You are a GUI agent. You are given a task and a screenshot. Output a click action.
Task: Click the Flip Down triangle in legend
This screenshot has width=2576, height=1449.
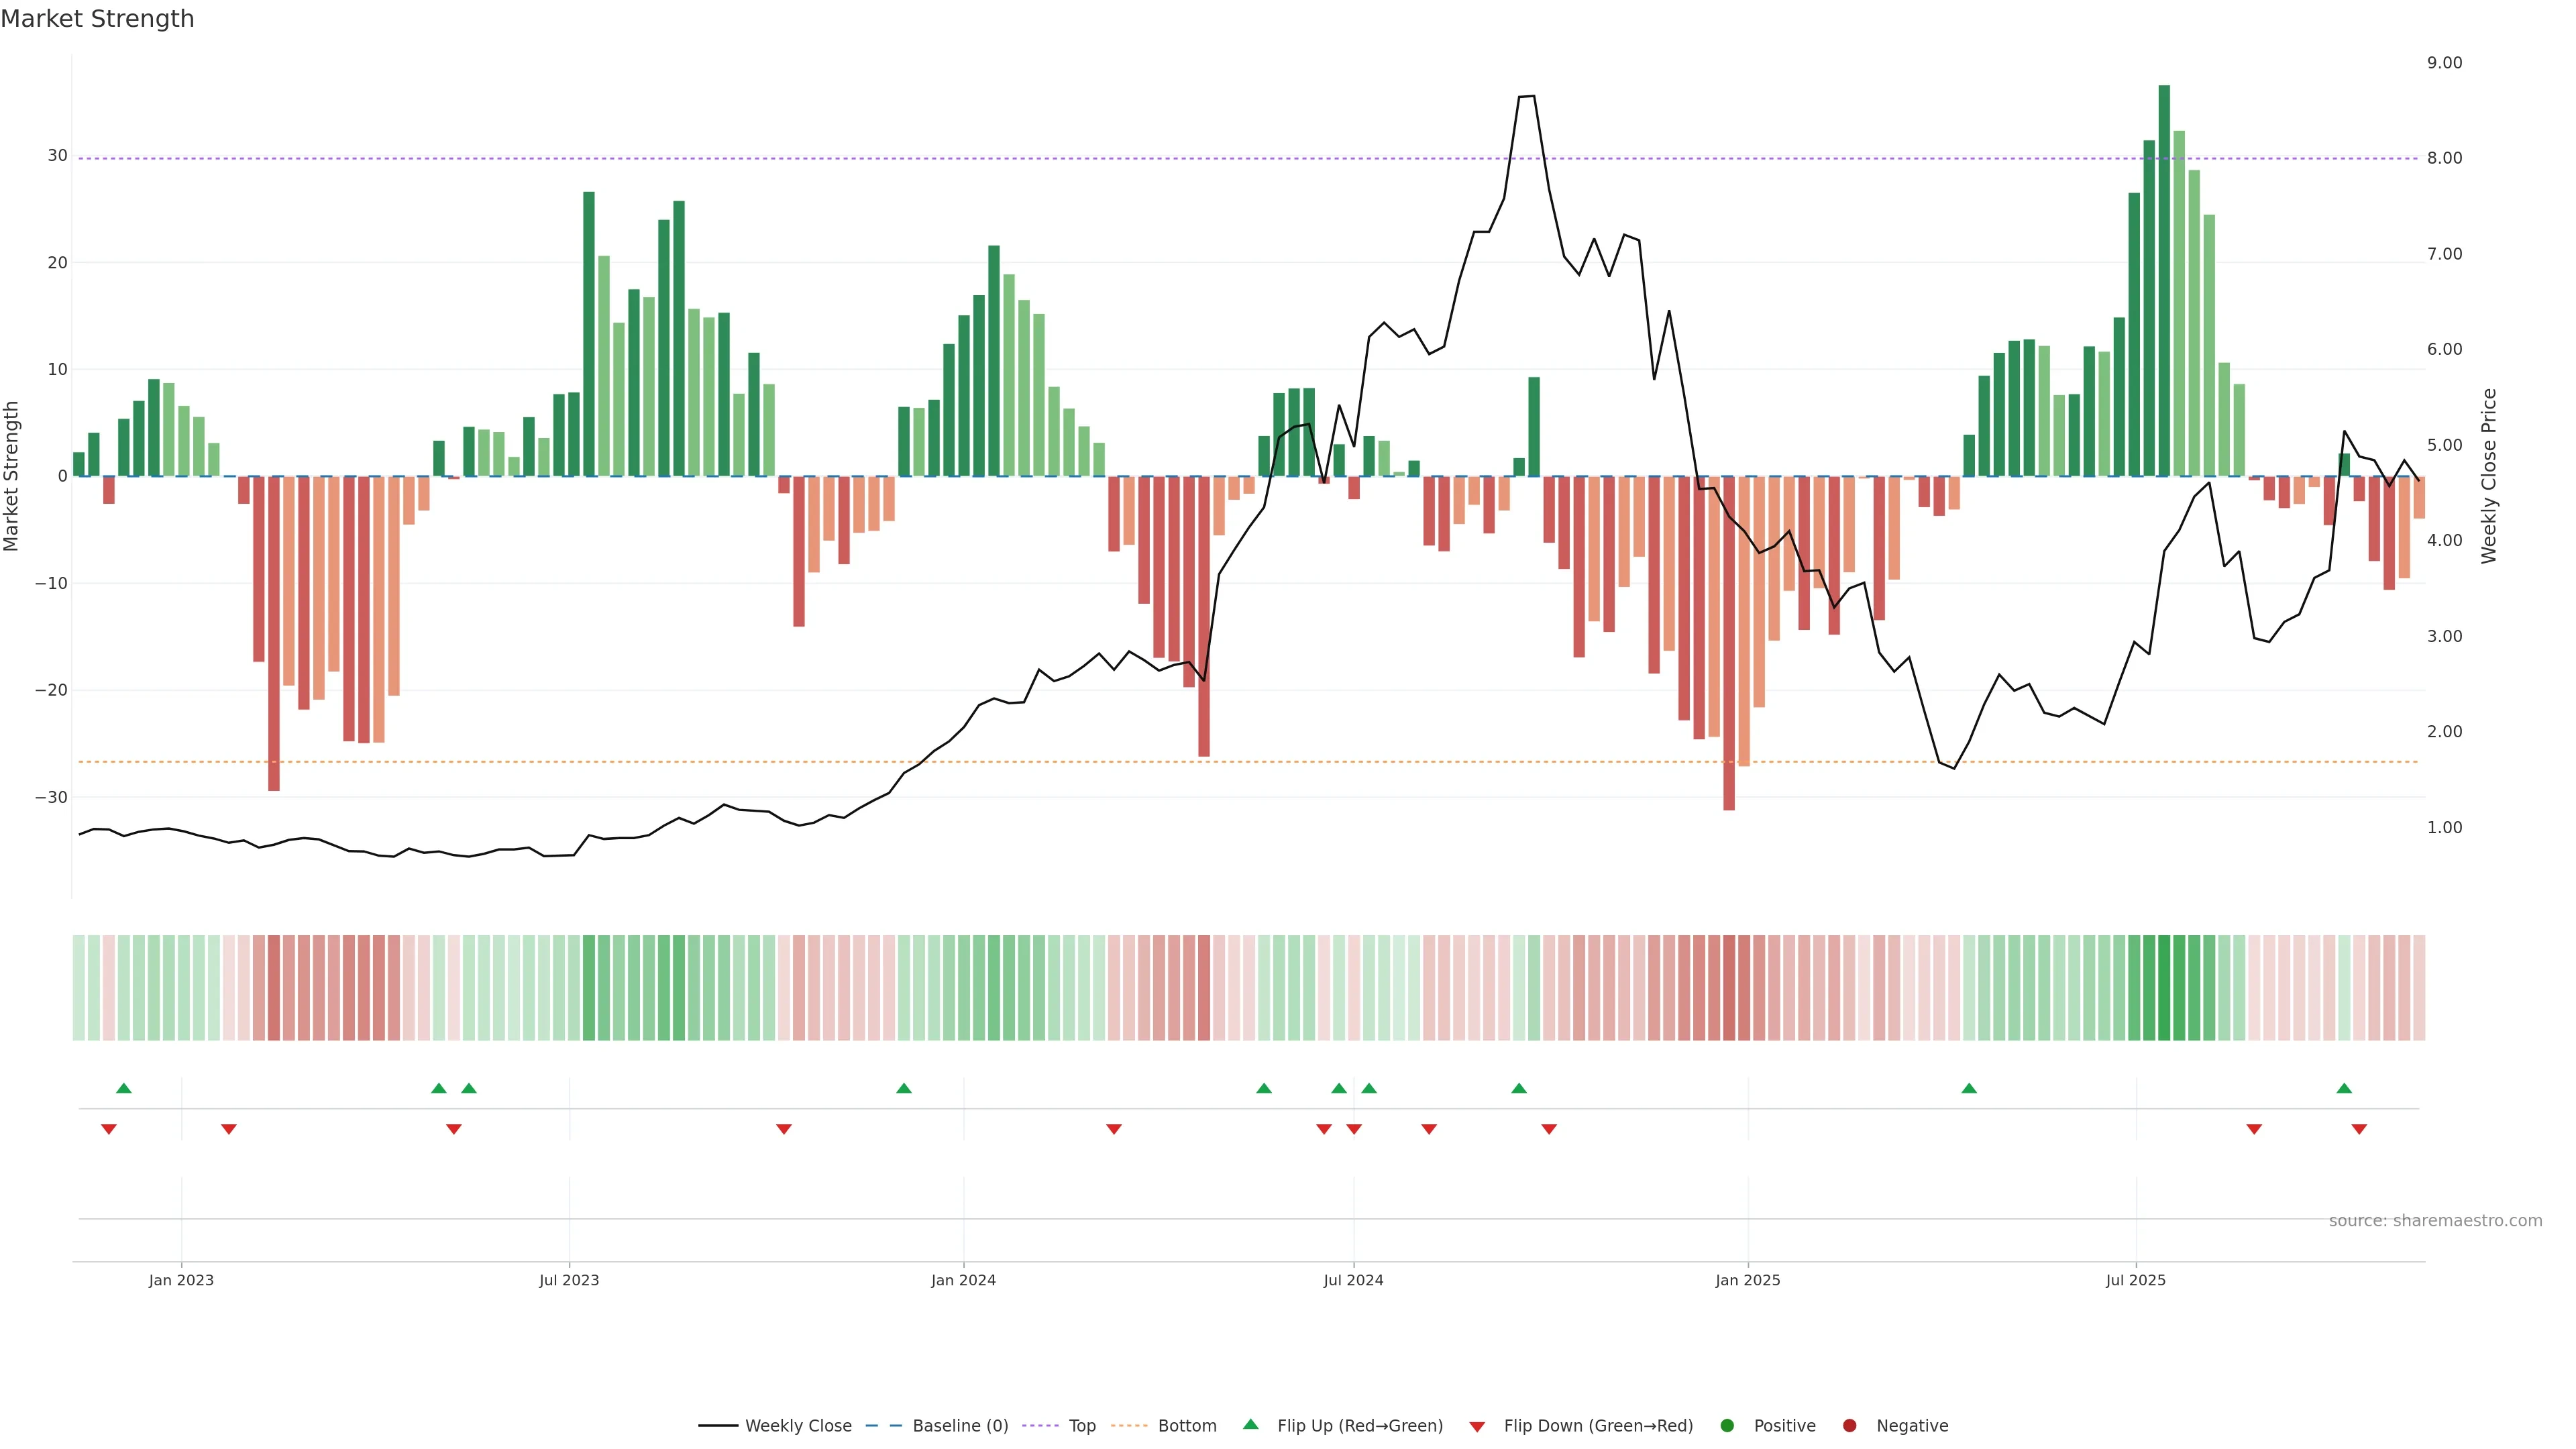[x=1477, y=1426]
